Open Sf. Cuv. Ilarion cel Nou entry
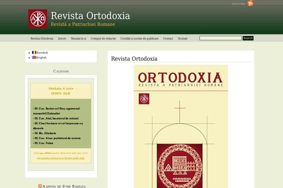The width and height of the screenshot is (283, 188). [x=56, y=111]
